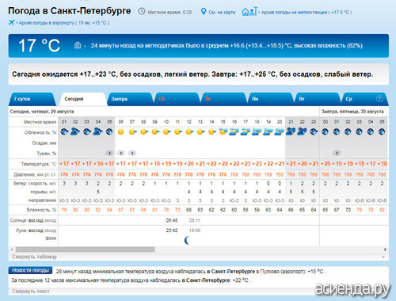Click the horizontal scrollbar thumb
This screenshot has width=396, height=301.
(86, 250)
